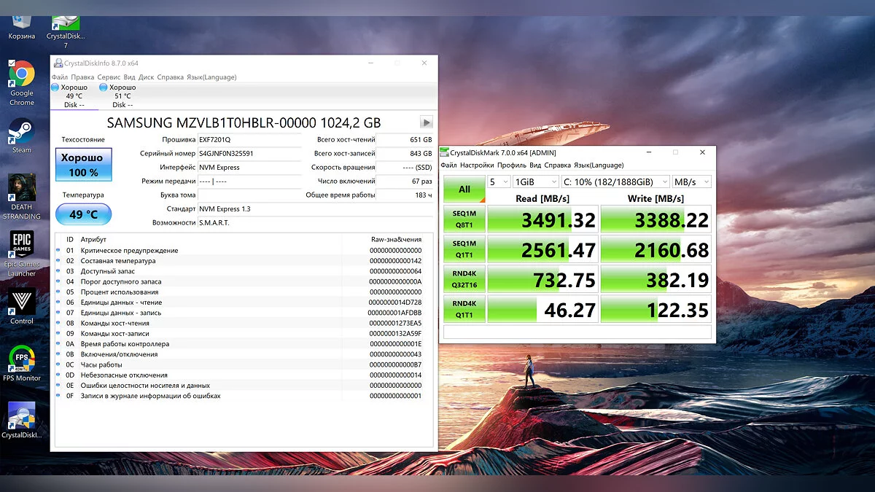Open the Профиль menu in CrystalDiskMark
The image size is (875, 492).
[511, 165]
